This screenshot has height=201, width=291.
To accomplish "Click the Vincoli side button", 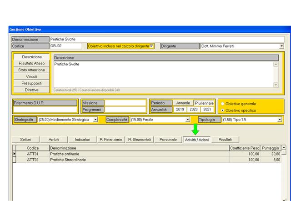I will tap(32, 77).
